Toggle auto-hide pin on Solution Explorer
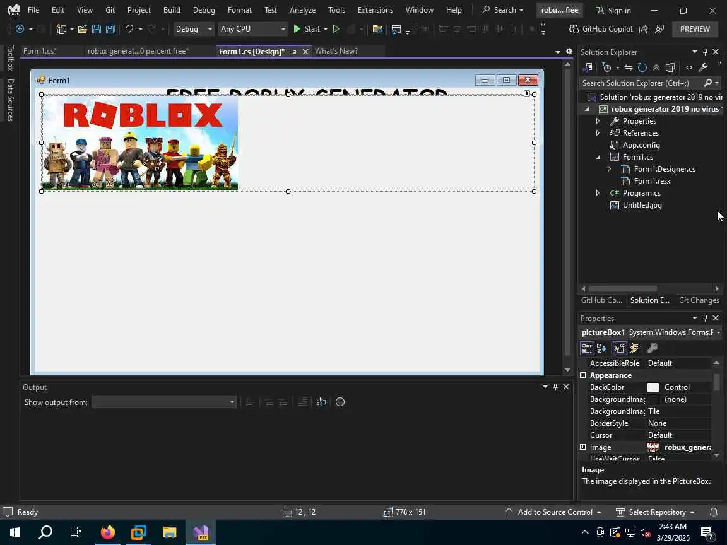Viewport: 727px width, 545px height. point(705,52)
